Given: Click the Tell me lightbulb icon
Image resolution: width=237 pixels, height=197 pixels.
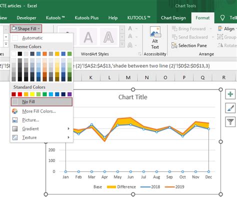Looking at the screenshot, I should pyautogui.click(x=222, y=18).
